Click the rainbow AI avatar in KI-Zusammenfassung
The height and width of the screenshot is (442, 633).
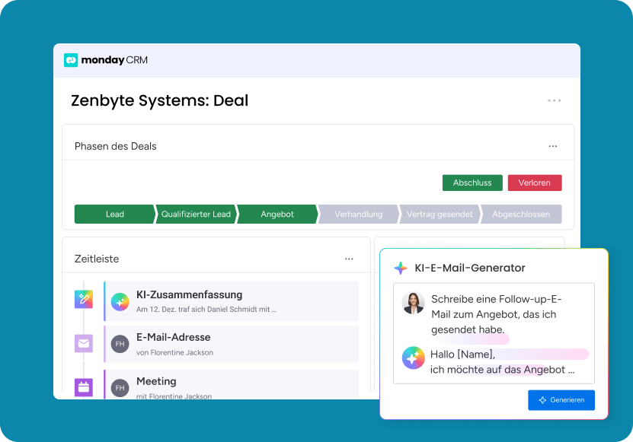[120, 301]
